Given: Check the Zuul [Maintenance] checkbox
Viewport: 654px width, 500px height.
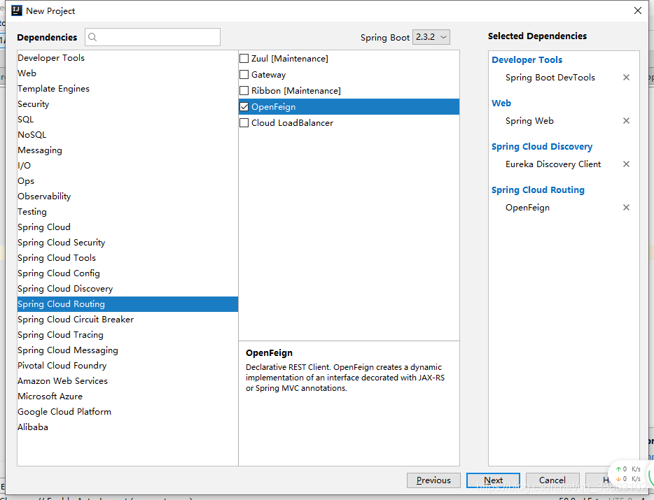Looking at the screenshot, I should point(244,59).
